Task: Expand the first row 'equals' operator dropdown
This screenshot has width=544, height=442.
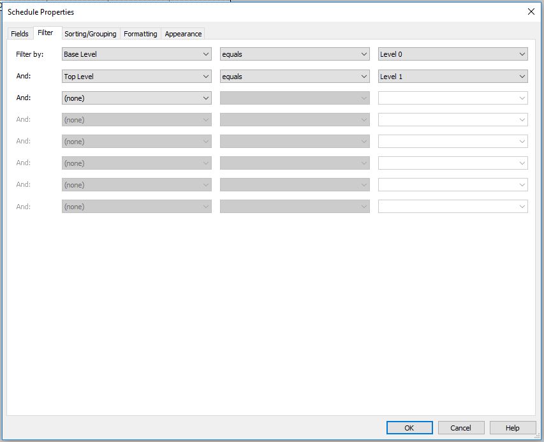Action: [293, 54]
